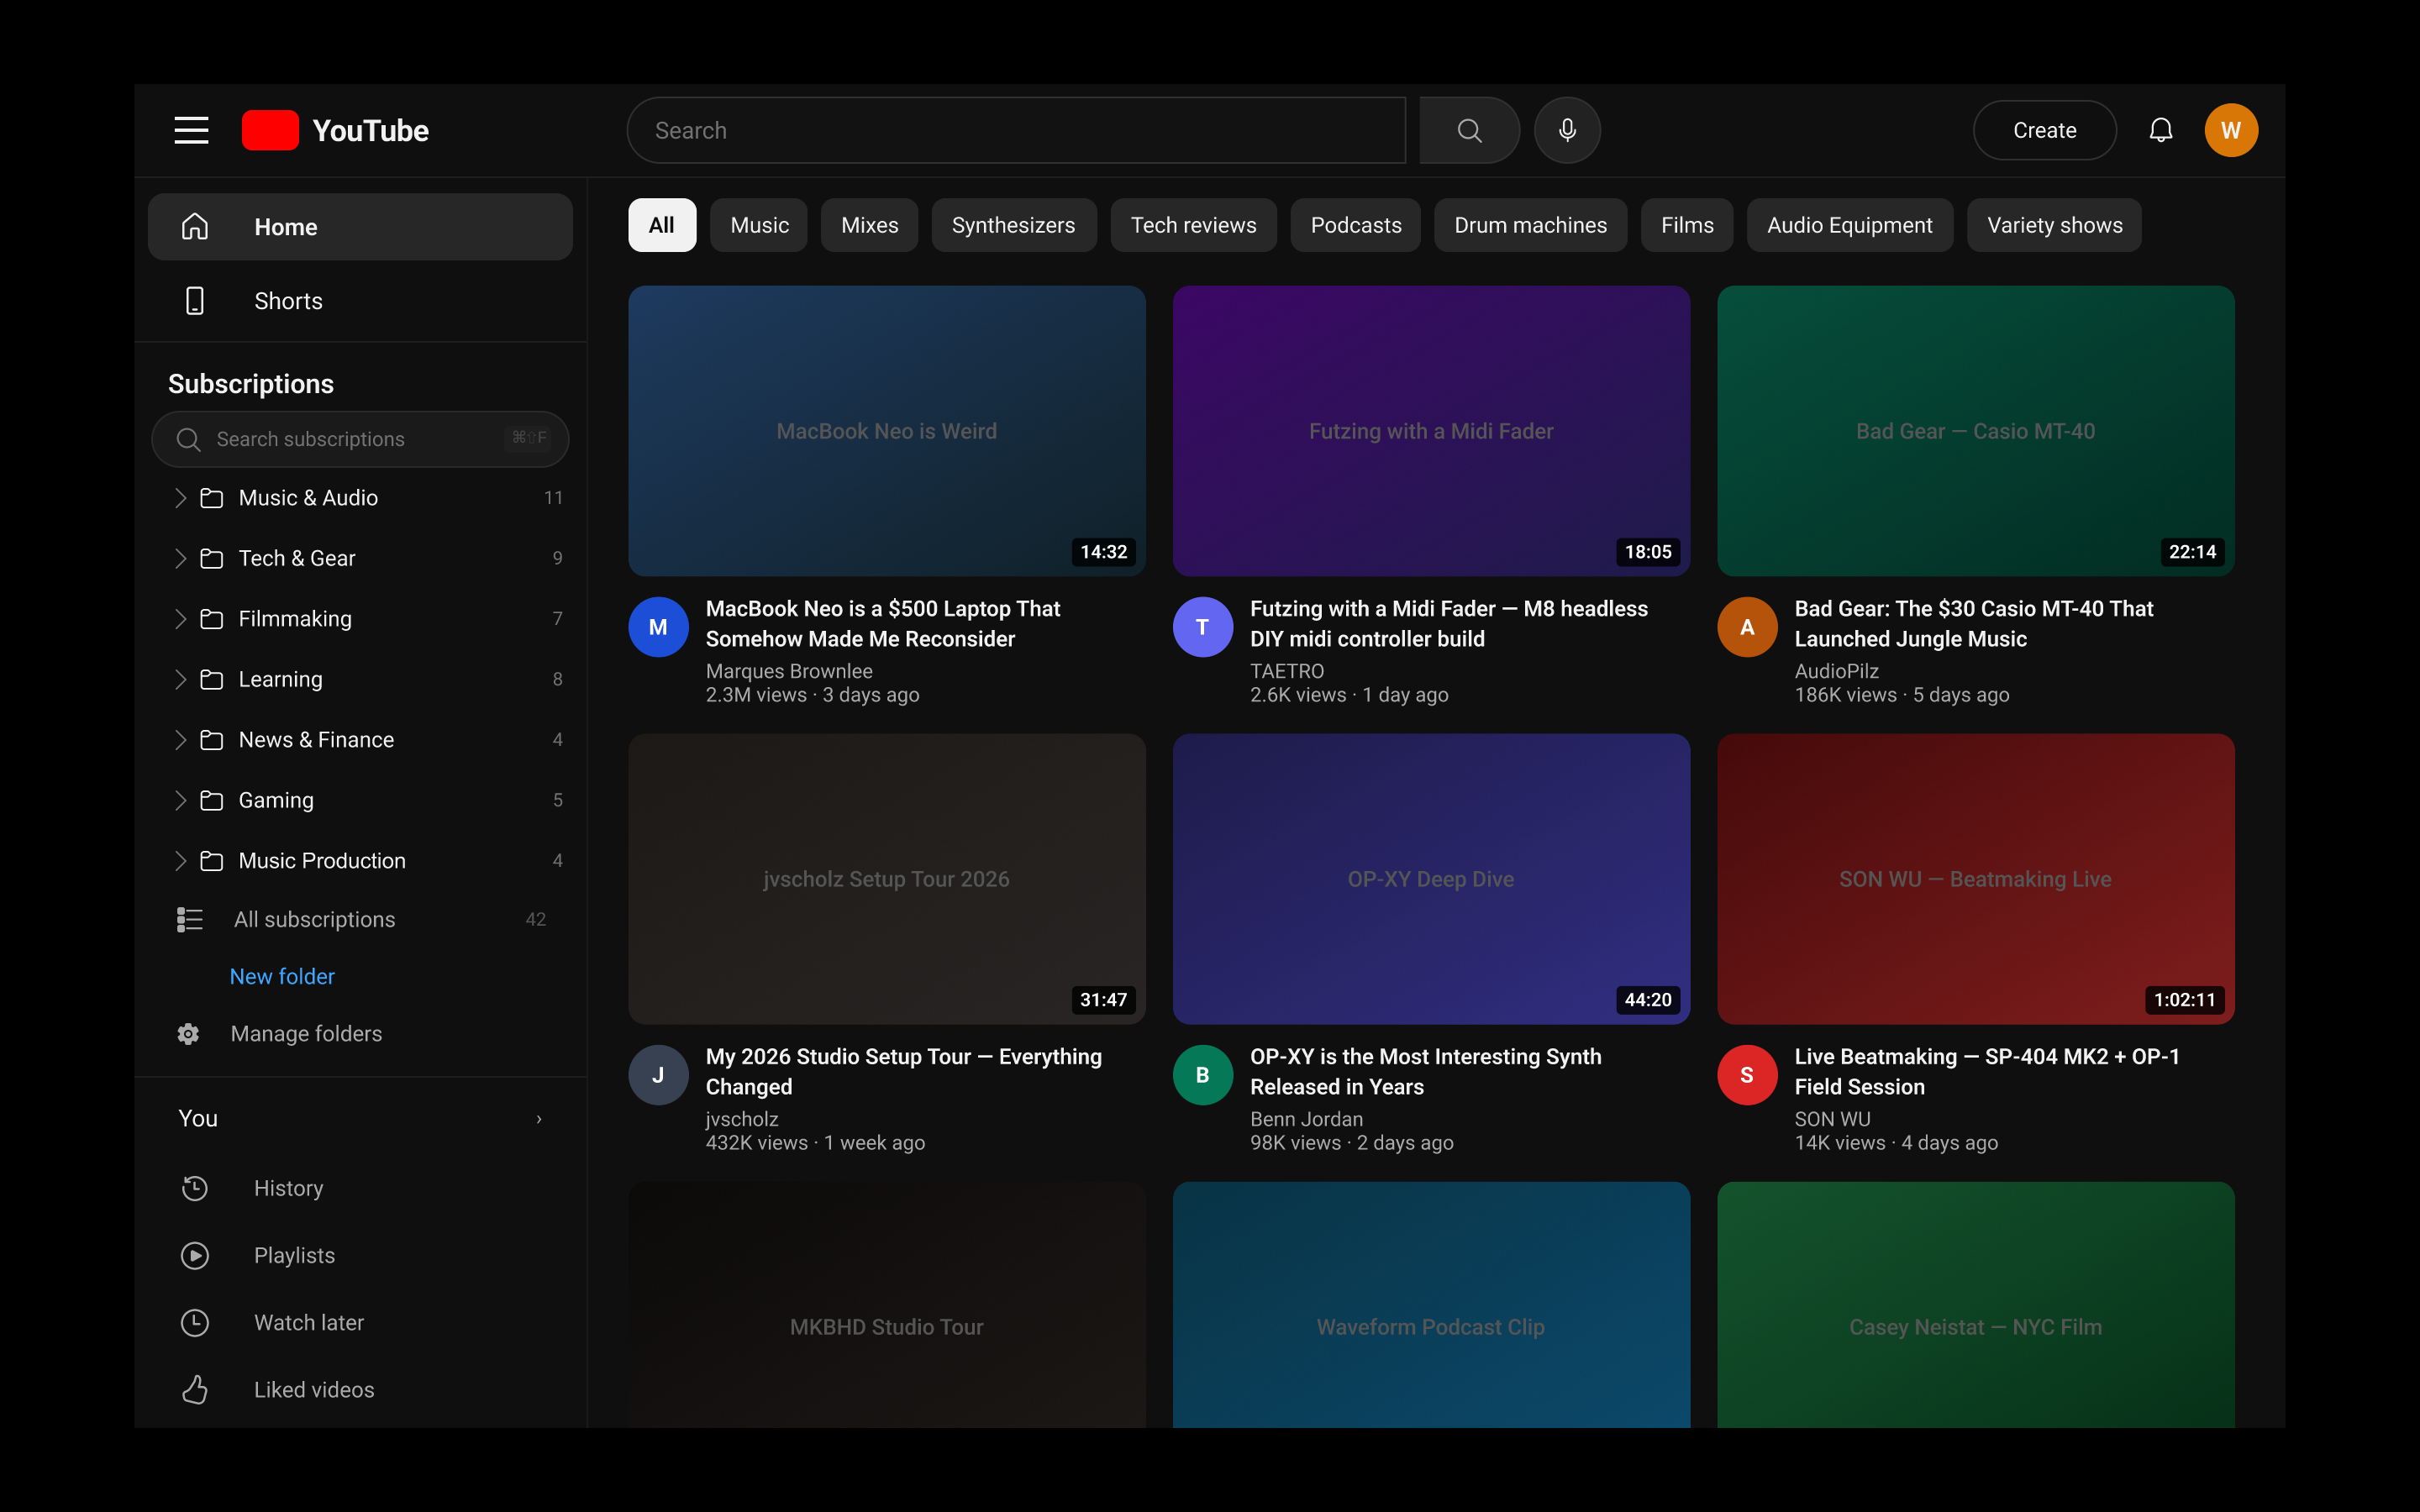
Task: Click the search magnifier button
Action: click(1469, 130)
